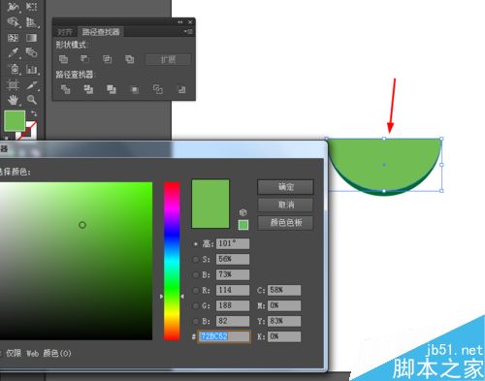
Task: Select the Zoom magnifier tool
Action: click(31, 100)
